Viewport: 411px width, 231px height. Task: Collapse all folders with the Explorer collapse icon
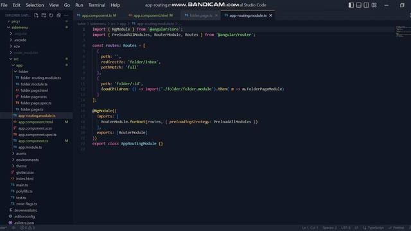58,15
